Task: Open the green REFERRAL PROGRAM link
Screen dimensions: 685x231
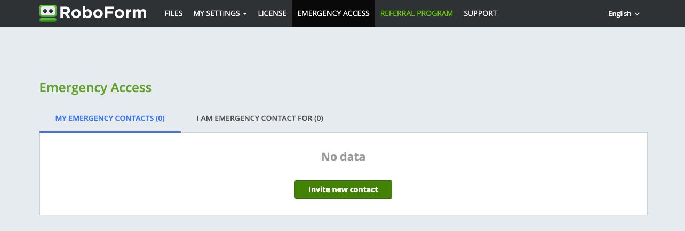Action: [417, 13]
